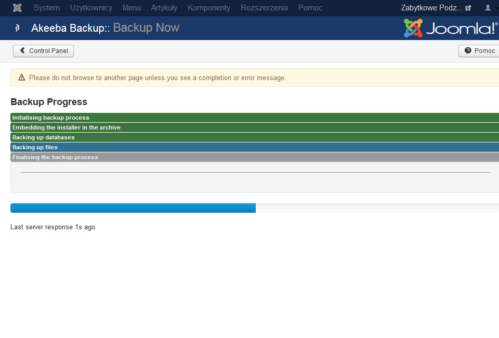The image size is (499, 338).
Task: Click the 'Please do not browse' warning message
Action: click(x=157, y=77)
